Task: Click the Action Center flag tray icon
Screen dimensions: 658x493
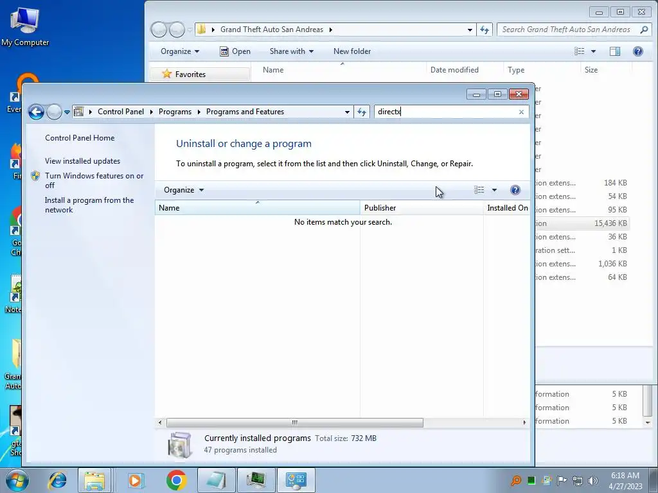Action: (x=562, y=480)
